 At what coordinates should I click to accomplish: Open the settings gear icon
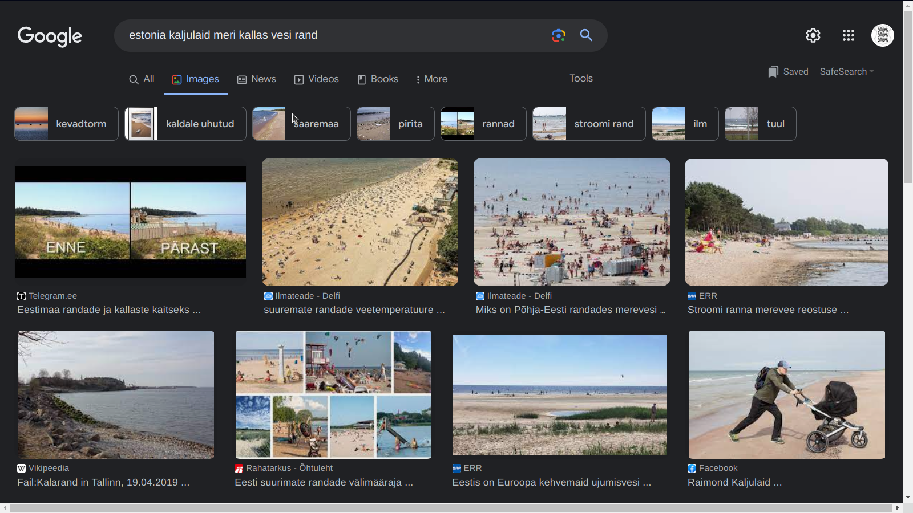click(813, 35)
